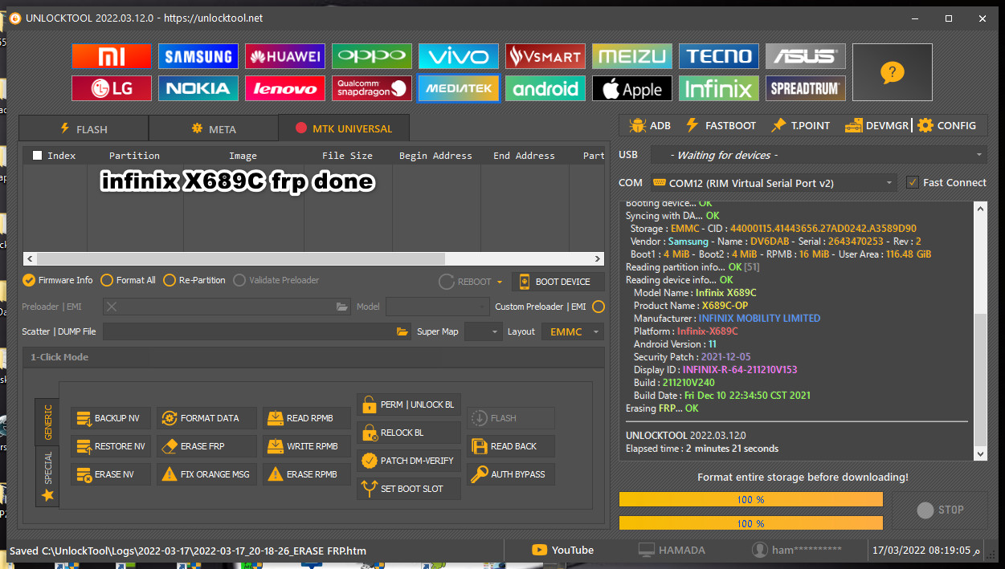The image size is (1005, 569).
Task: Open the ASUS brand tile
Action: 805,56
